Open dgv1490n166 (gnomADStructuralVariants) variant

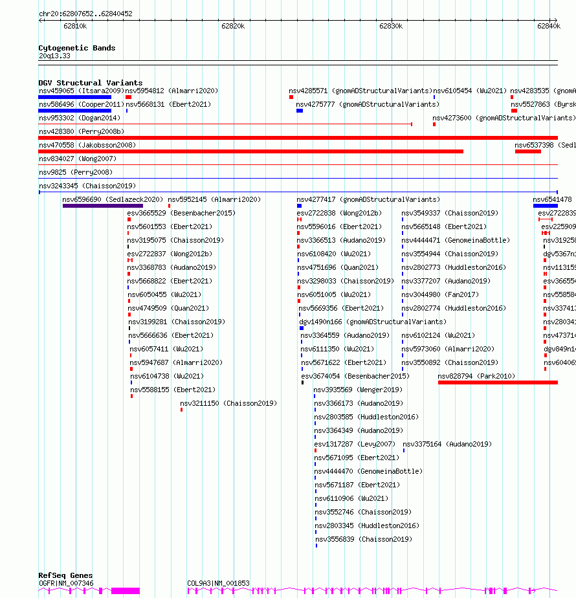tap(373, 322)
